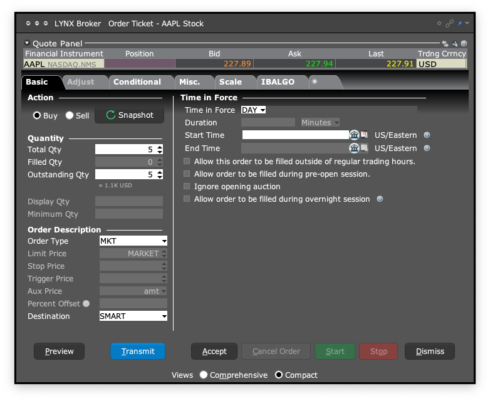Click the blue Transmit button
The height and width of the screenshot is (401, 490).
(x=138, y=352)
